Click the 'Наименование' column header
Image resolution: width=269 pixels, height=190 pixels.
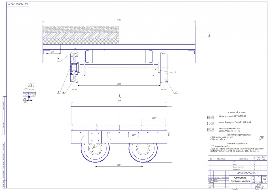tap(244, 159)
